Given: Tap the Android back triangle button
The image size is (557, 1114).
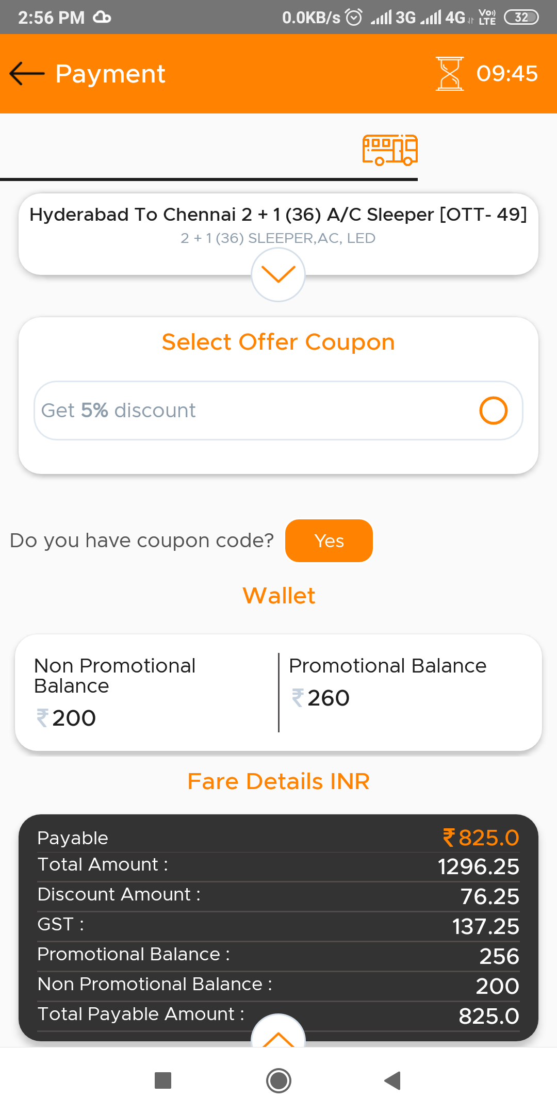Looking at the screenshot, I should coord(392,1080).
